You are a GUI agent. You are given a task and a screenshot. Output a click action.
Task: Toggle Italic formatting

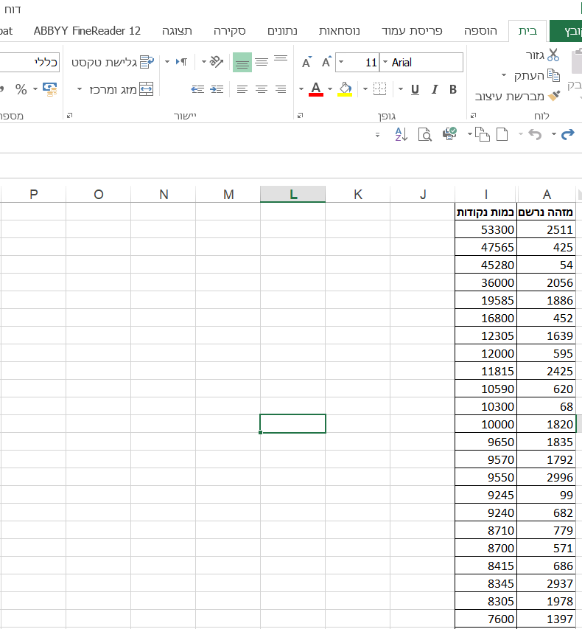(x=435, y=89)
